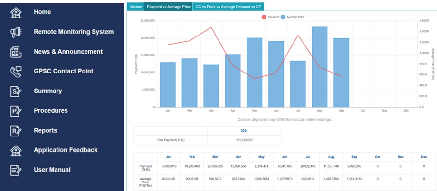
Task: Open the Remote Monitoring System menu link
Action: click(74, 32)
